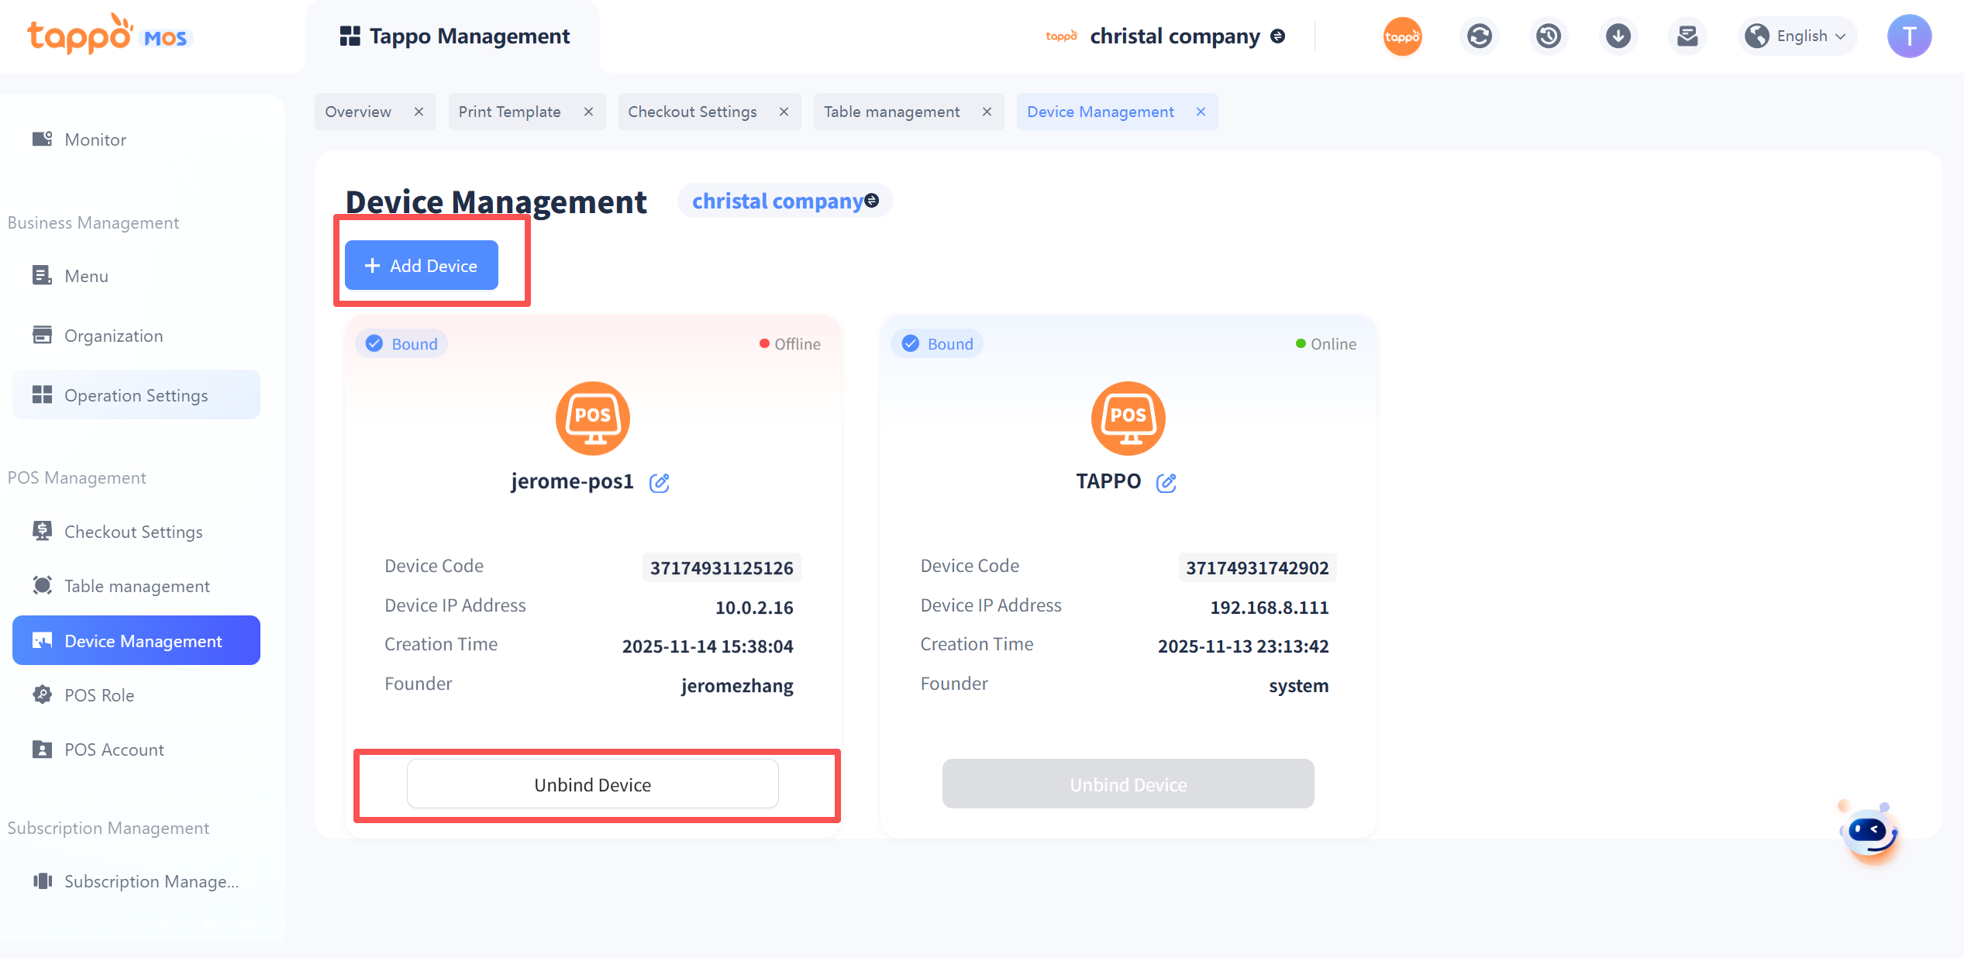Viewport: 1964px width, 958px height.
Task: Edit the jerome-pos1 device name
Action: (x=659, y=483)
